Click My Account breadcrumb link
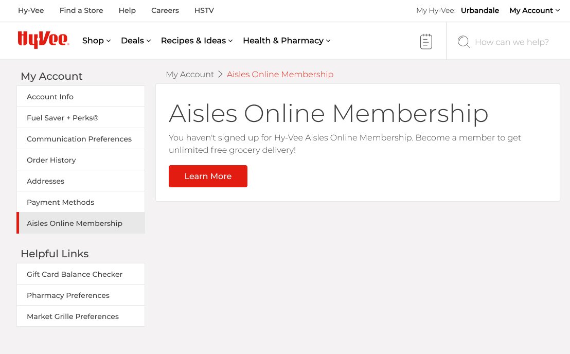 (190, 74)
